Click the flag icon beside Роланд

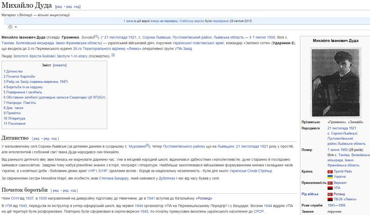pos(330,195)
